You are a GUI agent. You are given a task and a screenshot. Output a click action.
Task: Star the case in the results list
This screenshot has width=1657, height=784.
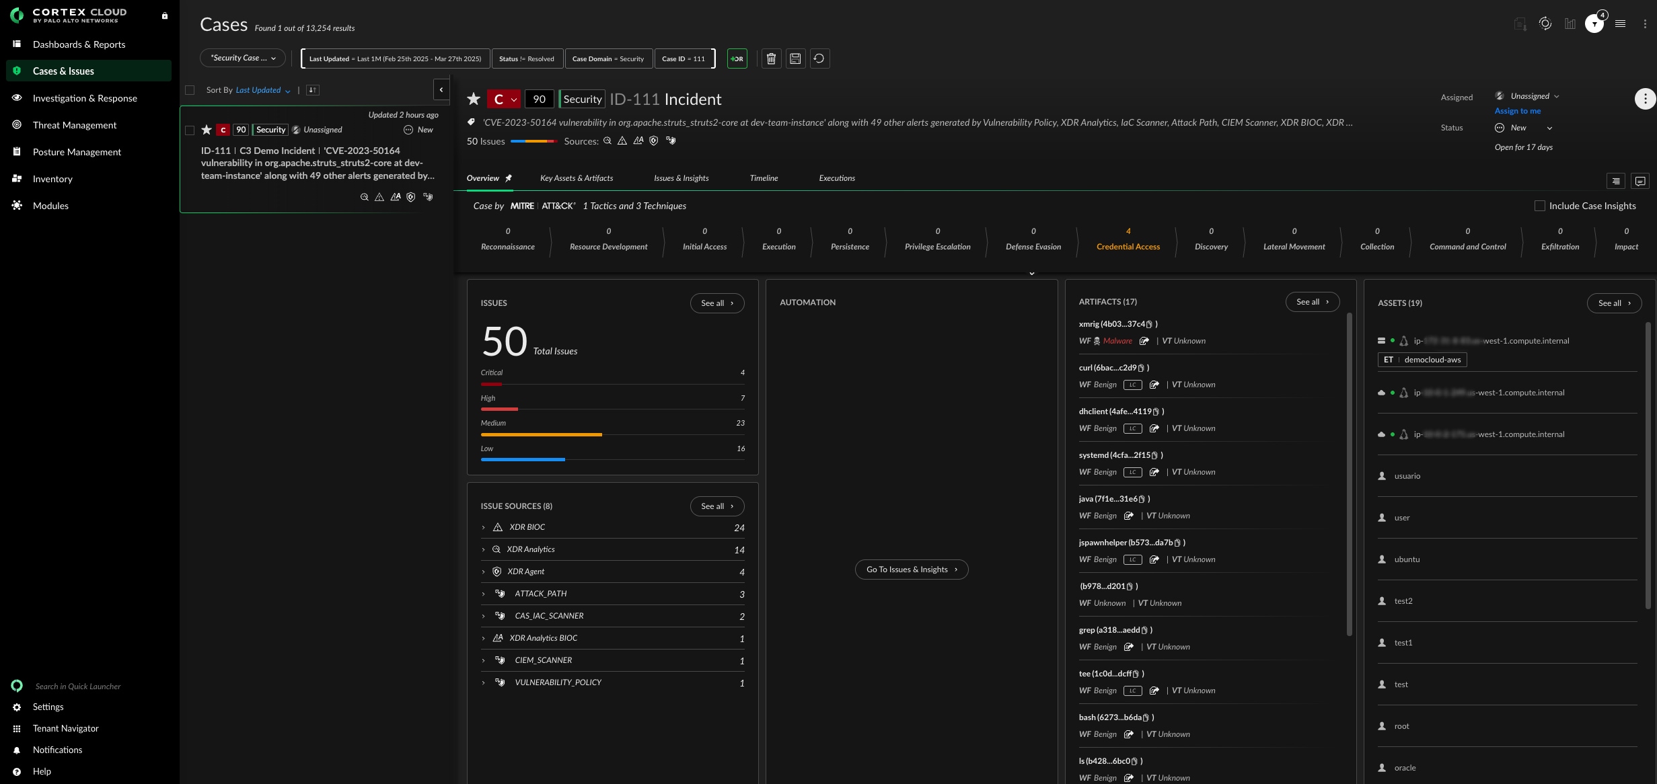pyautogui.click(x=207, y=130)
